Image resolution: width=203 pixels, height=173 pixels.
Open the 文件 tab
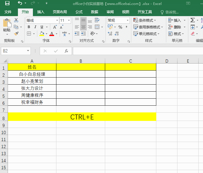8,12
